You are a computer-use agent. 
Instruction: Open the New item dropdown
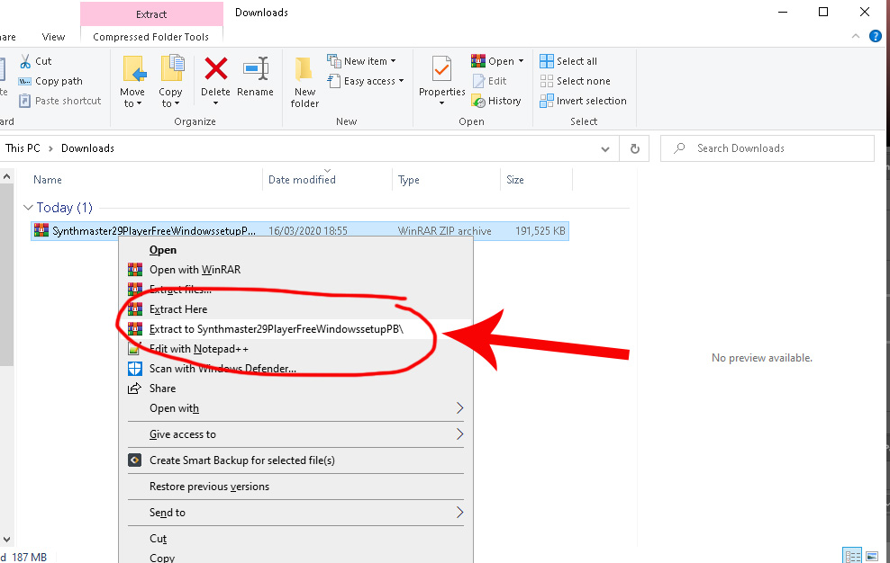361,61
